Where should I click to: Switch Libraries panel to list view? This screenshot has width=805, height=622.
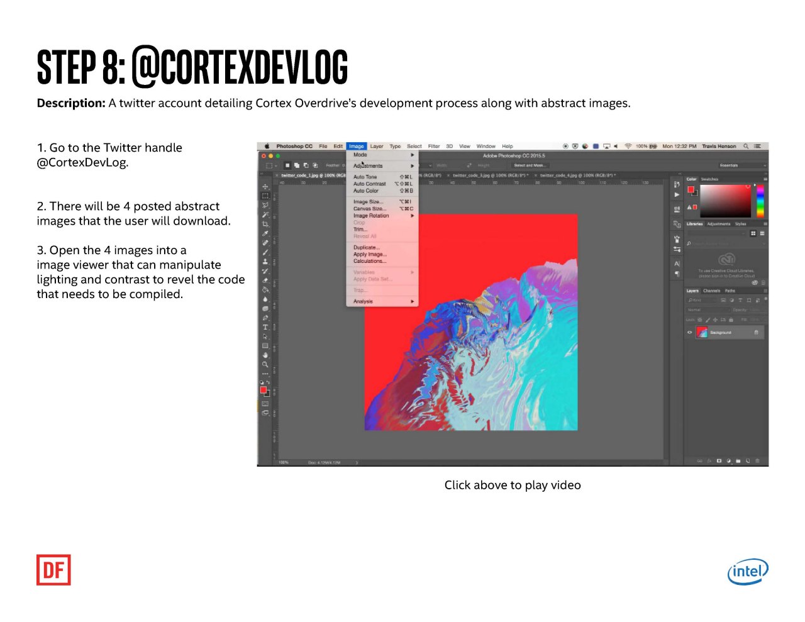point(762,233)
